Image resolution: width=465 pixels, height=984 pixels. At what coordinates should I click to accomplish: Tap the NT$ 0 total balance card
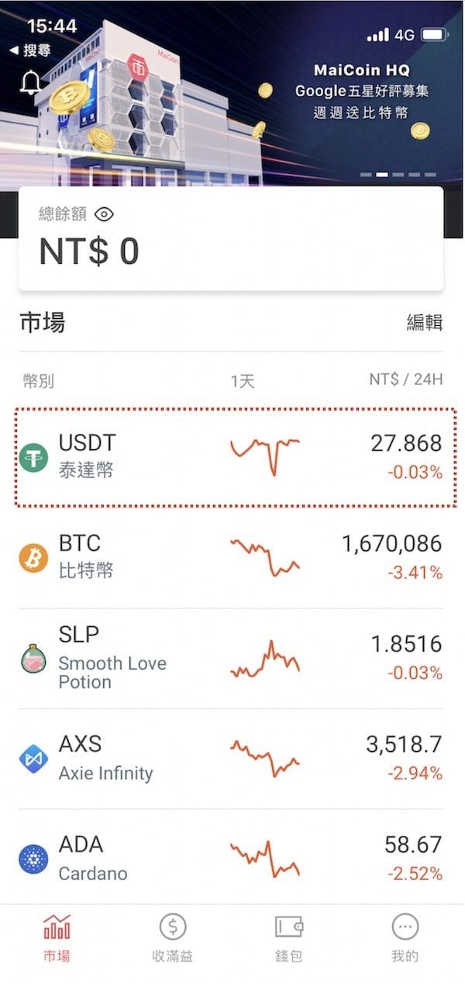click(231, 238)
